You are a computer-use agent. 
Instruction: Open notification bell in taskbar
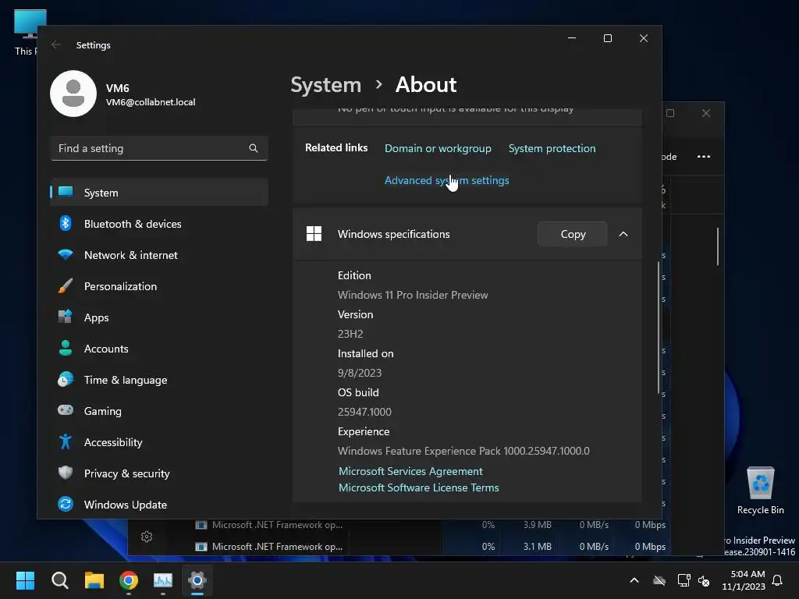(x=778, y=580)
